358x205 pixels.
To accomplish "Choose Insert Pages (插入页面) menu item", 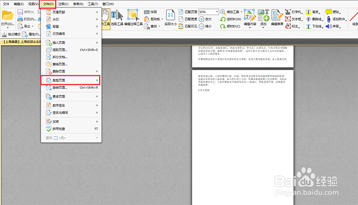I will [72, 43].
